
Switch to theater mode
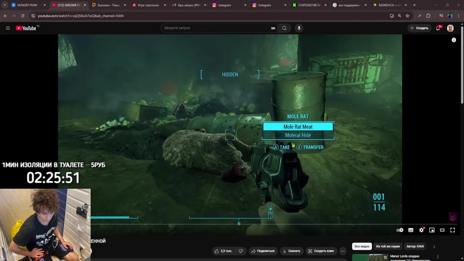(x=442, y=230)
